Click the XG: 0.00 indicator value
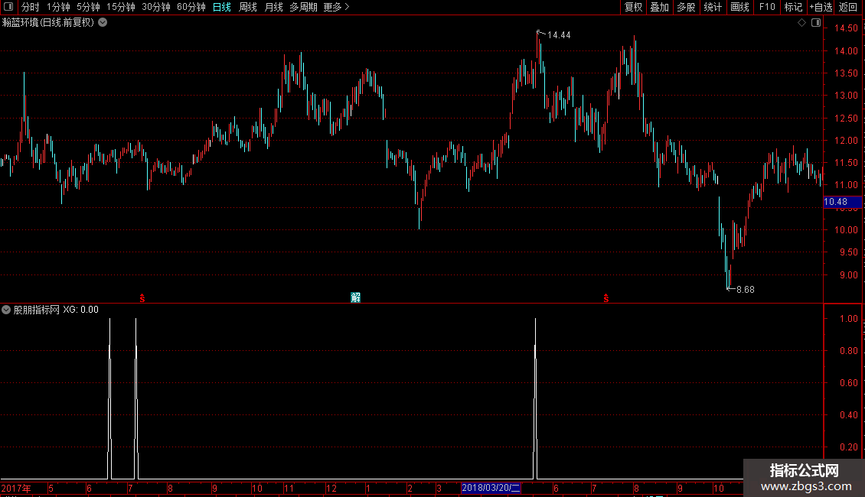The image size is (865, 497). pyautogui.click(x=80, y=310)
